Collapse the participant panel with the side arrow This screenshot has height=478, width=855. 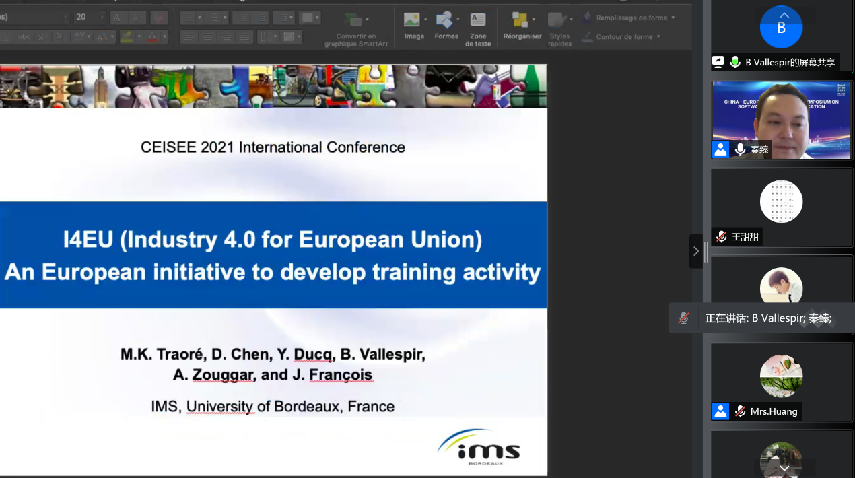click(x=695, y=251)
